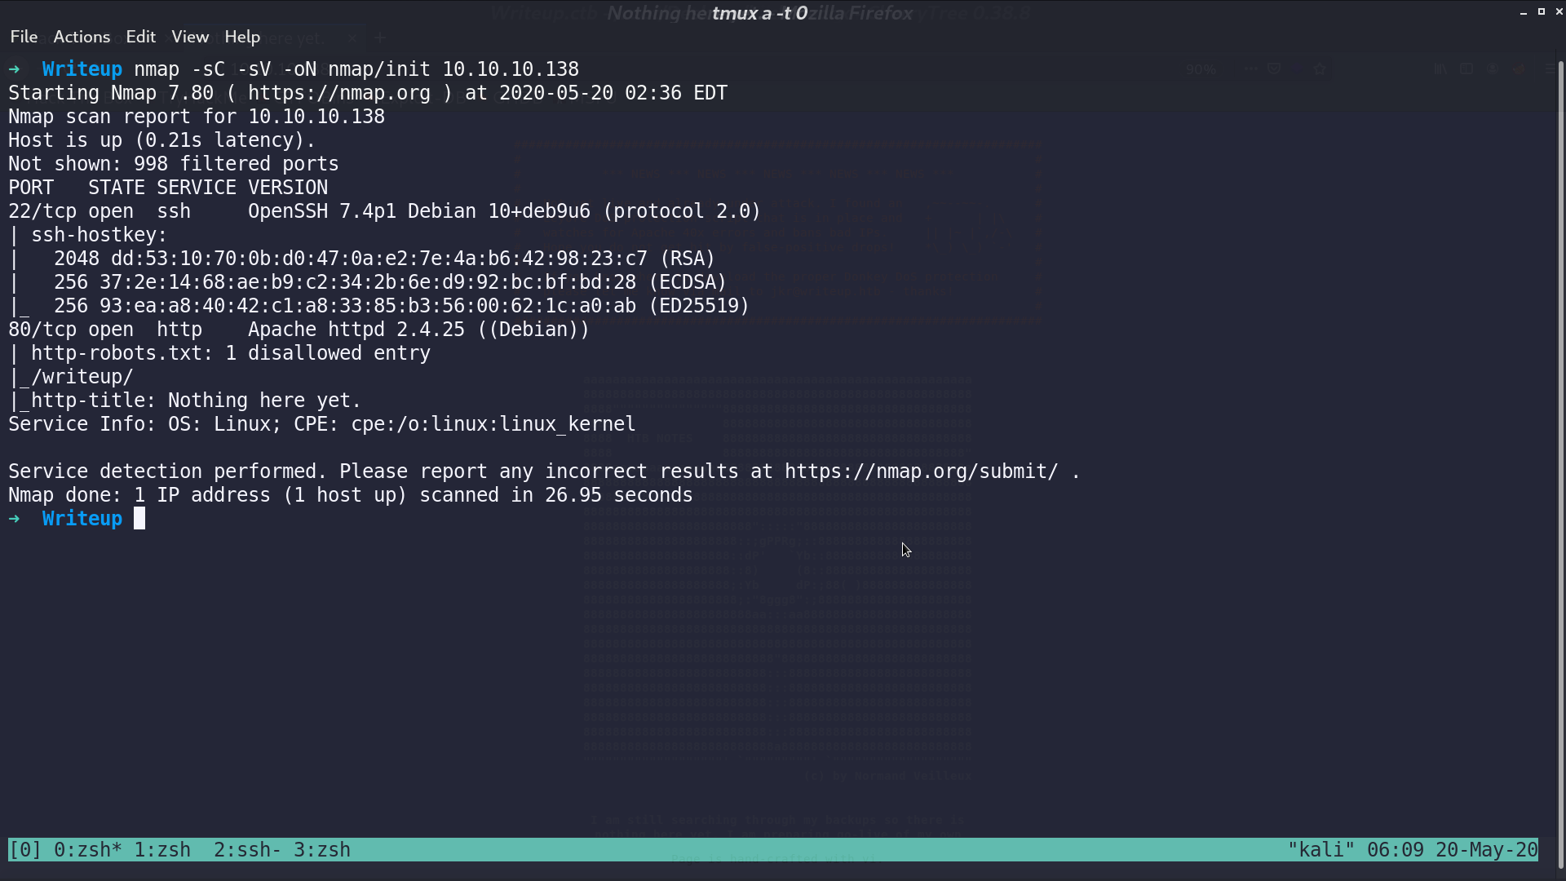Select the 3:zsh tmux window
This screenshot has height=881, width=1566.
pyautogui.click(x=322, y=850)
